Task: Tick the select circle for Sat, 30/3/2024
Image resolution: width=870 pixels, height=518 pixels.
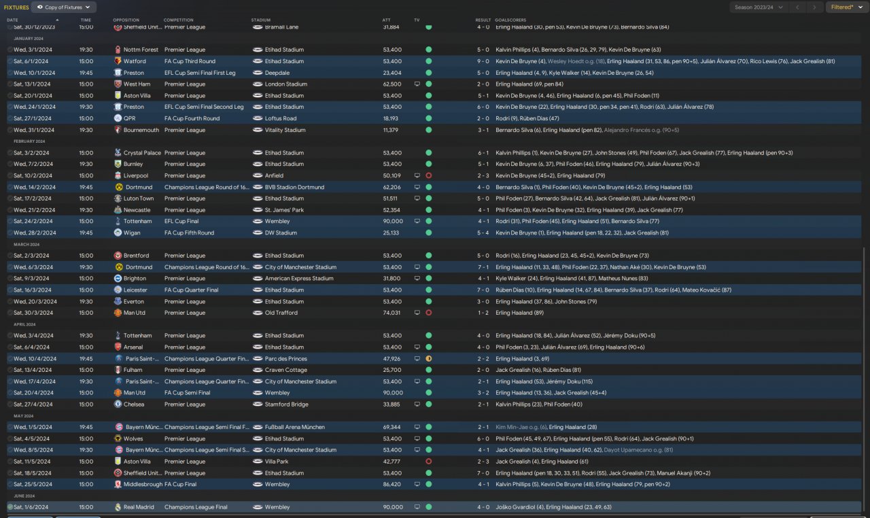Action: click(10, 313)
